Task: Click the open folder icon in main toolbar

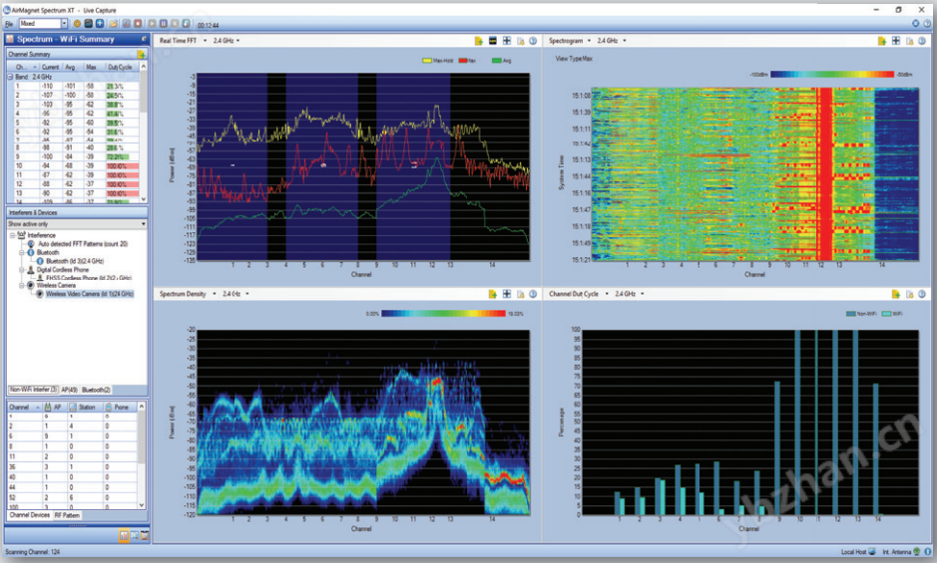Action: [x=113, y=23]
